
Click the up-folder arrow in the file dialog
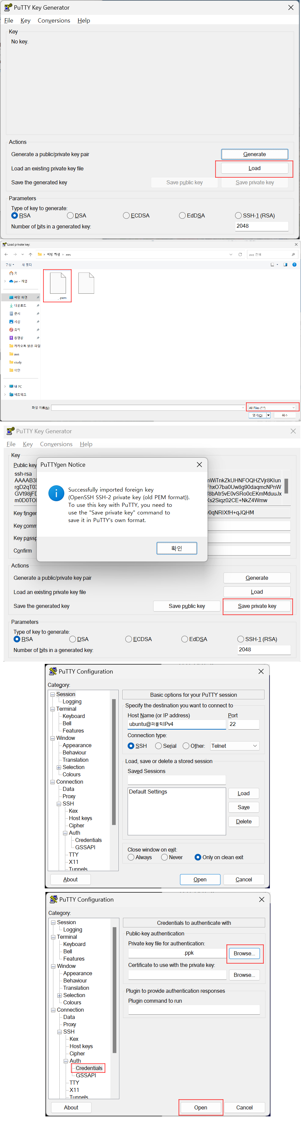(x=30, y=254)
